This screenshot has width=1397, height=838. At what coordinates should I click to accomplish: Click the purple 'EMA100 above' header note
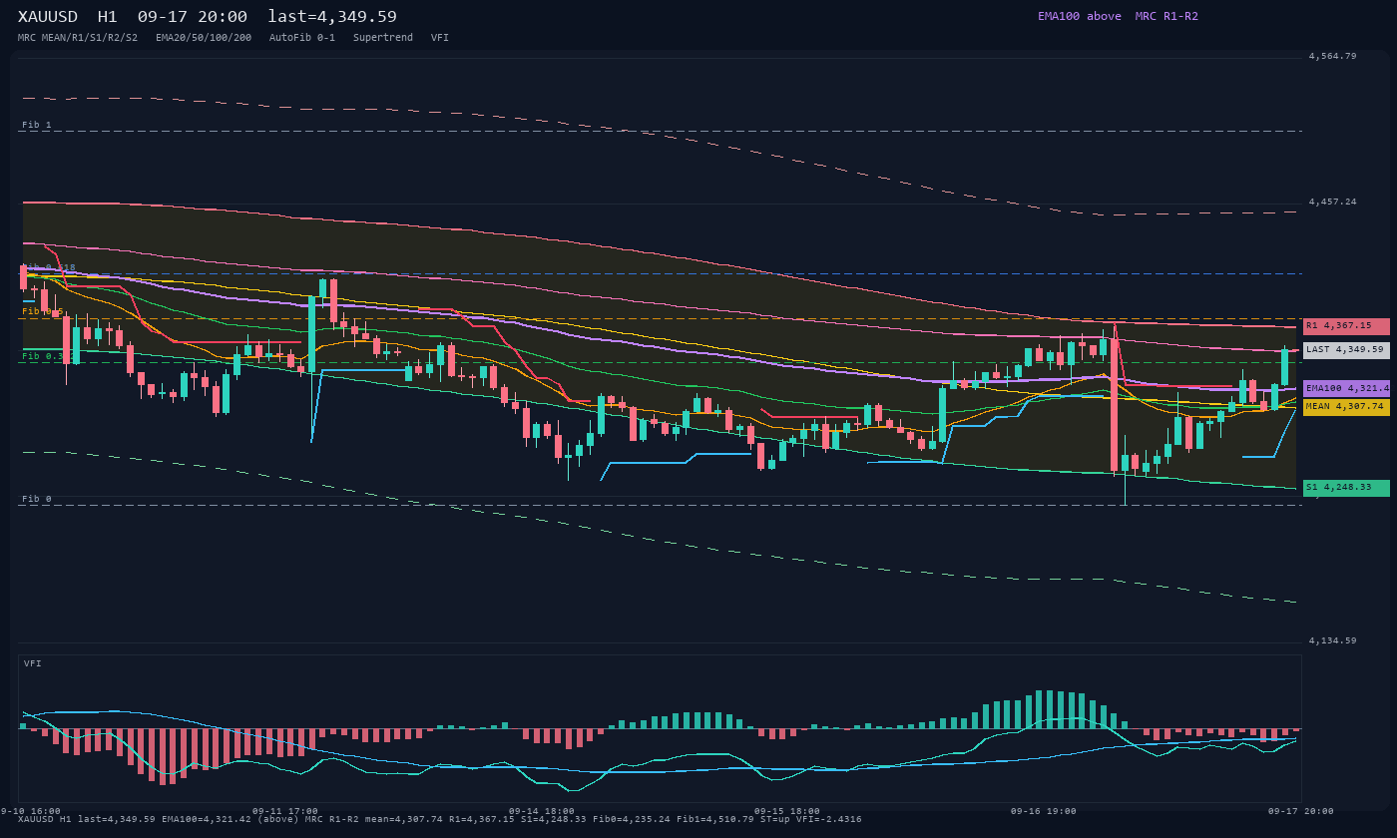pos(1080,16)
